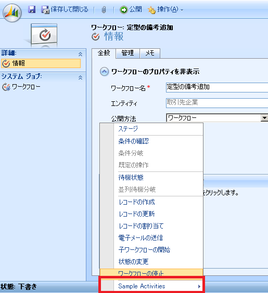This screenshot has width=268, height=293.
Task: Open the 公開方法 dropdown arrow
Action: tap(264, 118)
